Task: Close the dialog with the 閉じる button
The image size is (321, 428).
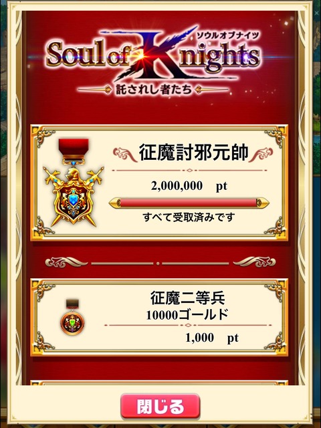Action: click(160, 407)
